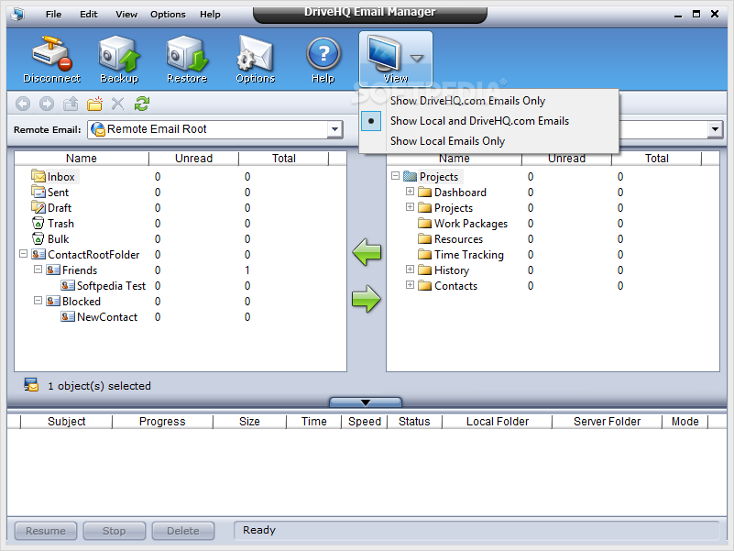Click the Friends total count 1

point(247,270)
